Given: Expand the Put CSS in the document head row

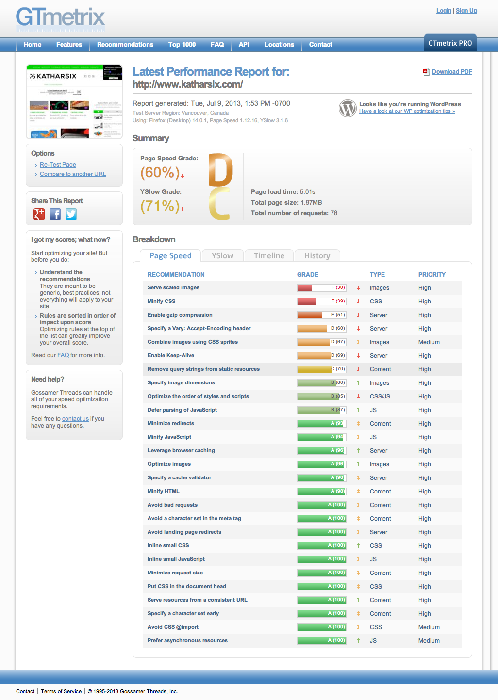Looking at the screenshot, I should [x=302, y=587].
